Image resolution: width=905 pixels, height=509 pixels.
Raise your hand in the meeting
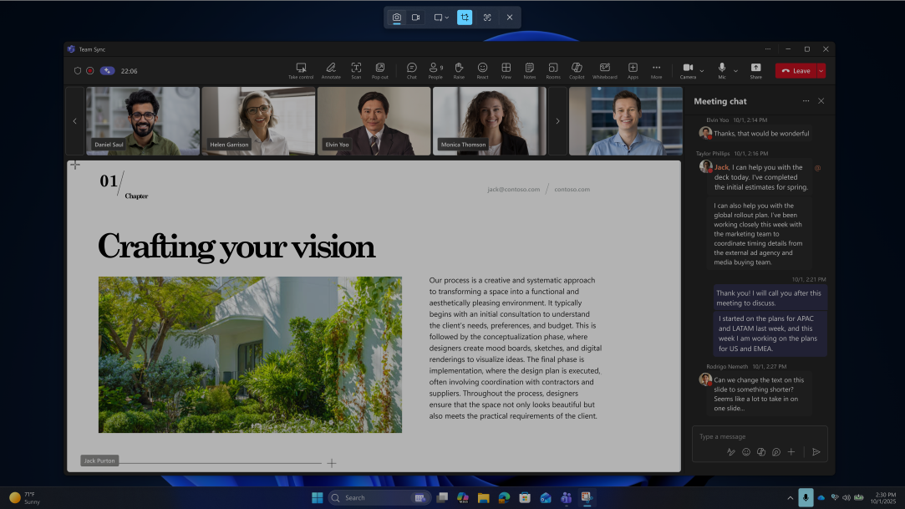(458, 67)
